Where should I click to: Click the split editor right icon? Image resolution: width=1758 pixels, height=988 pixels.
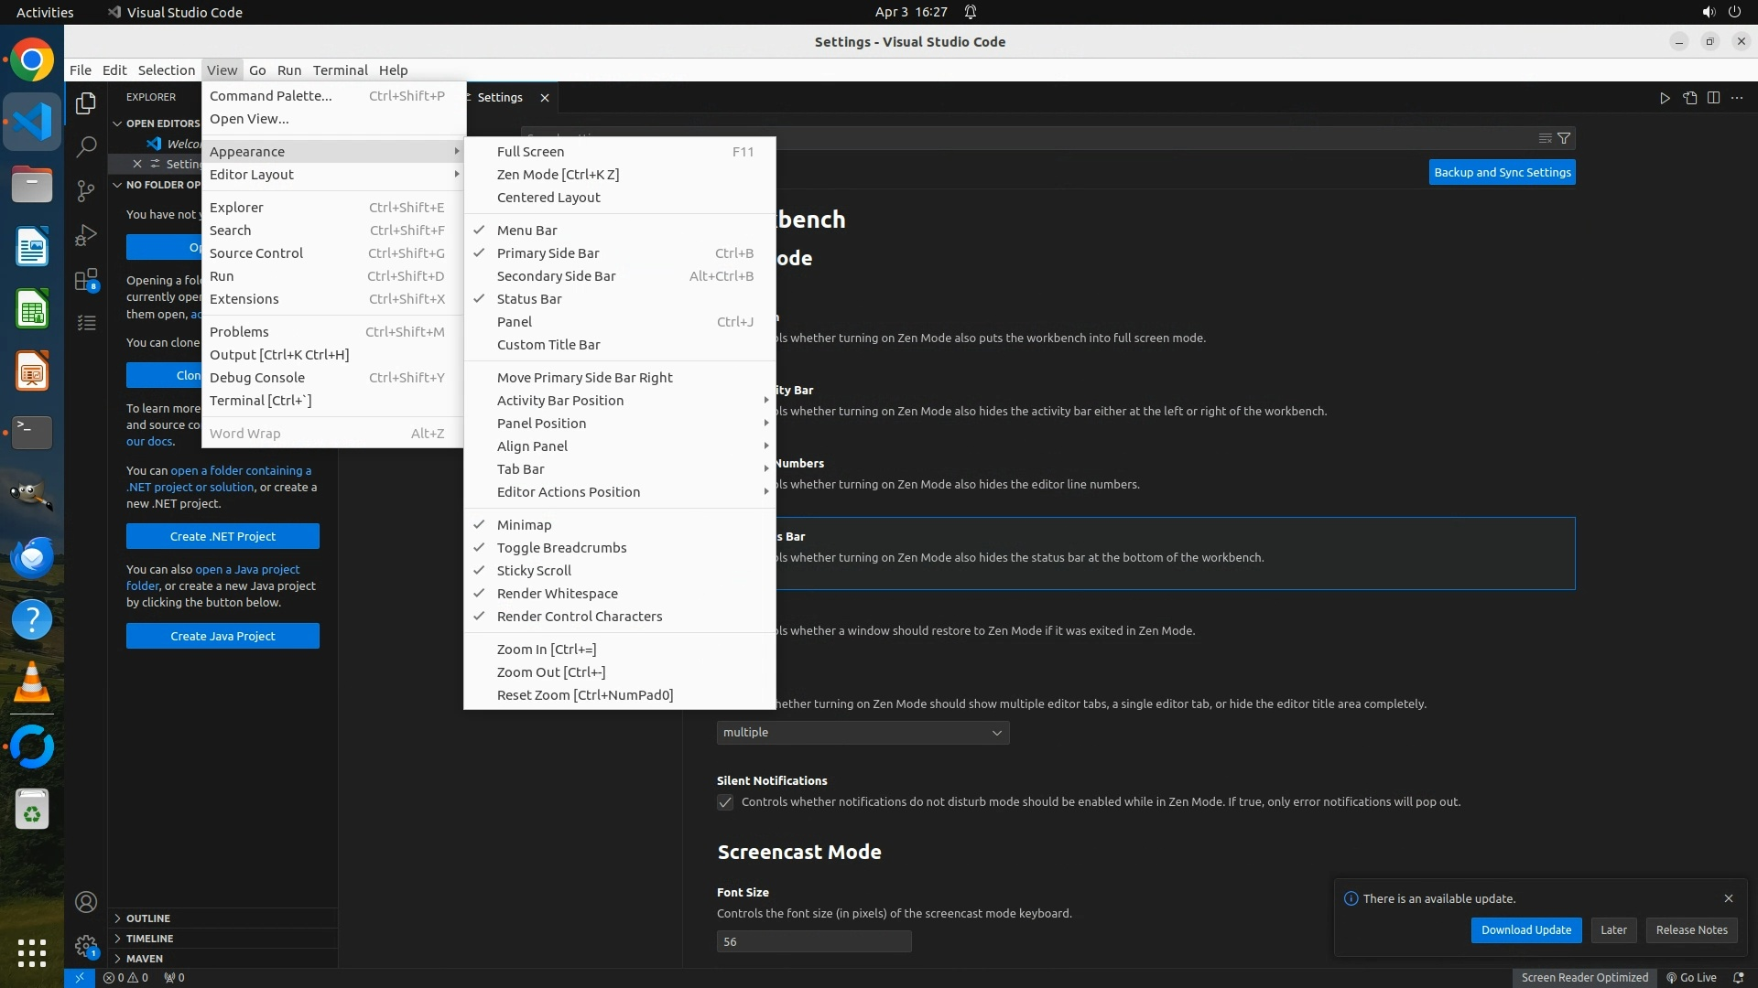tap(1713, 98)
